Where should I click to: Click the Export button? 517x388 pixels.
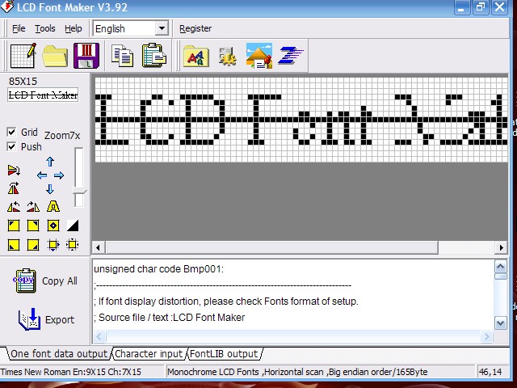pyautogui.click(x=46, y=319)
